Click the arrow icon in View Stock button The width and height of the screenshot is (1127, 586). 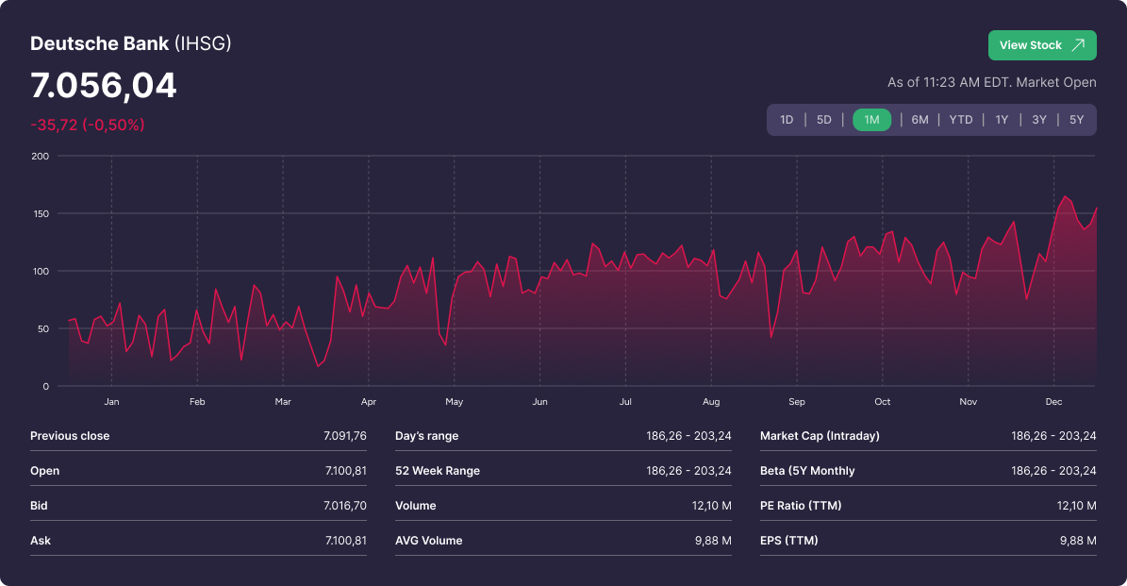(1078, 45)
